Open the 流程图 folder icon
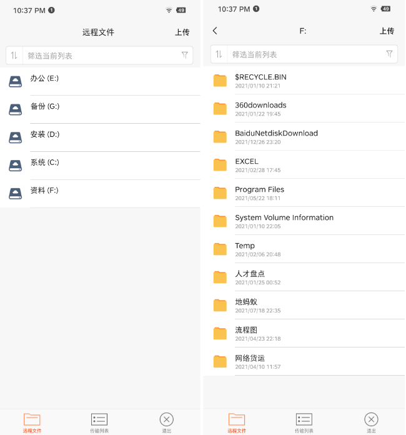406x435 pixels. 220,334
